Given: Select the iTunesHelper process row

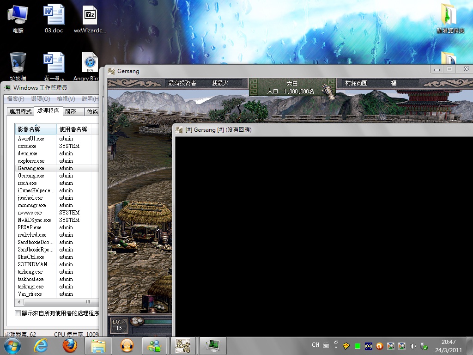Looking at the screenshot, I should [x=57, y=190].
